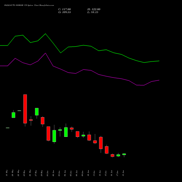Click the close value 'C: 117.00'
The image size is (182, 182).
pyautogui.click(x=64, y=9)
